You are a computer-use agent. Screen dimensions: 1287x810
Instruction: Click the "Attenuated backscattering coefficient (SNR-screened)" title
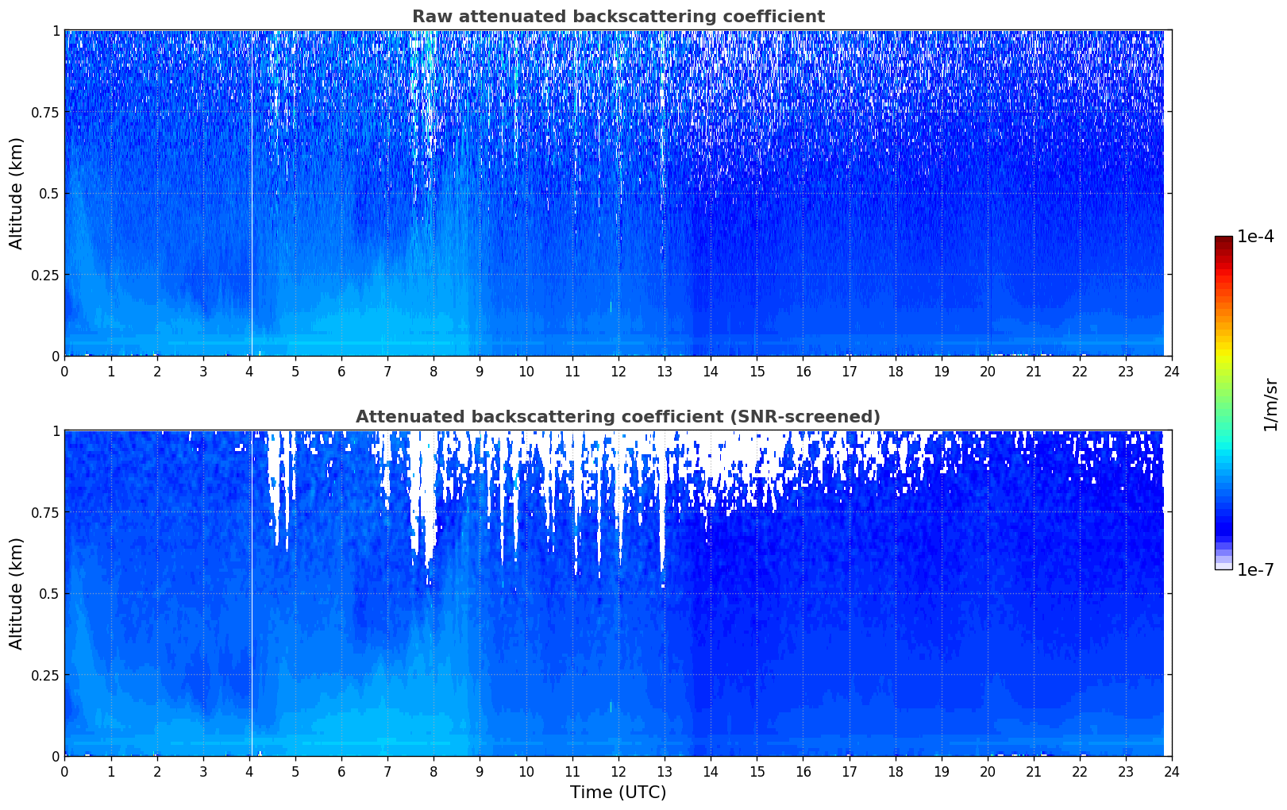pyautogui.click(x=618, y=417)
